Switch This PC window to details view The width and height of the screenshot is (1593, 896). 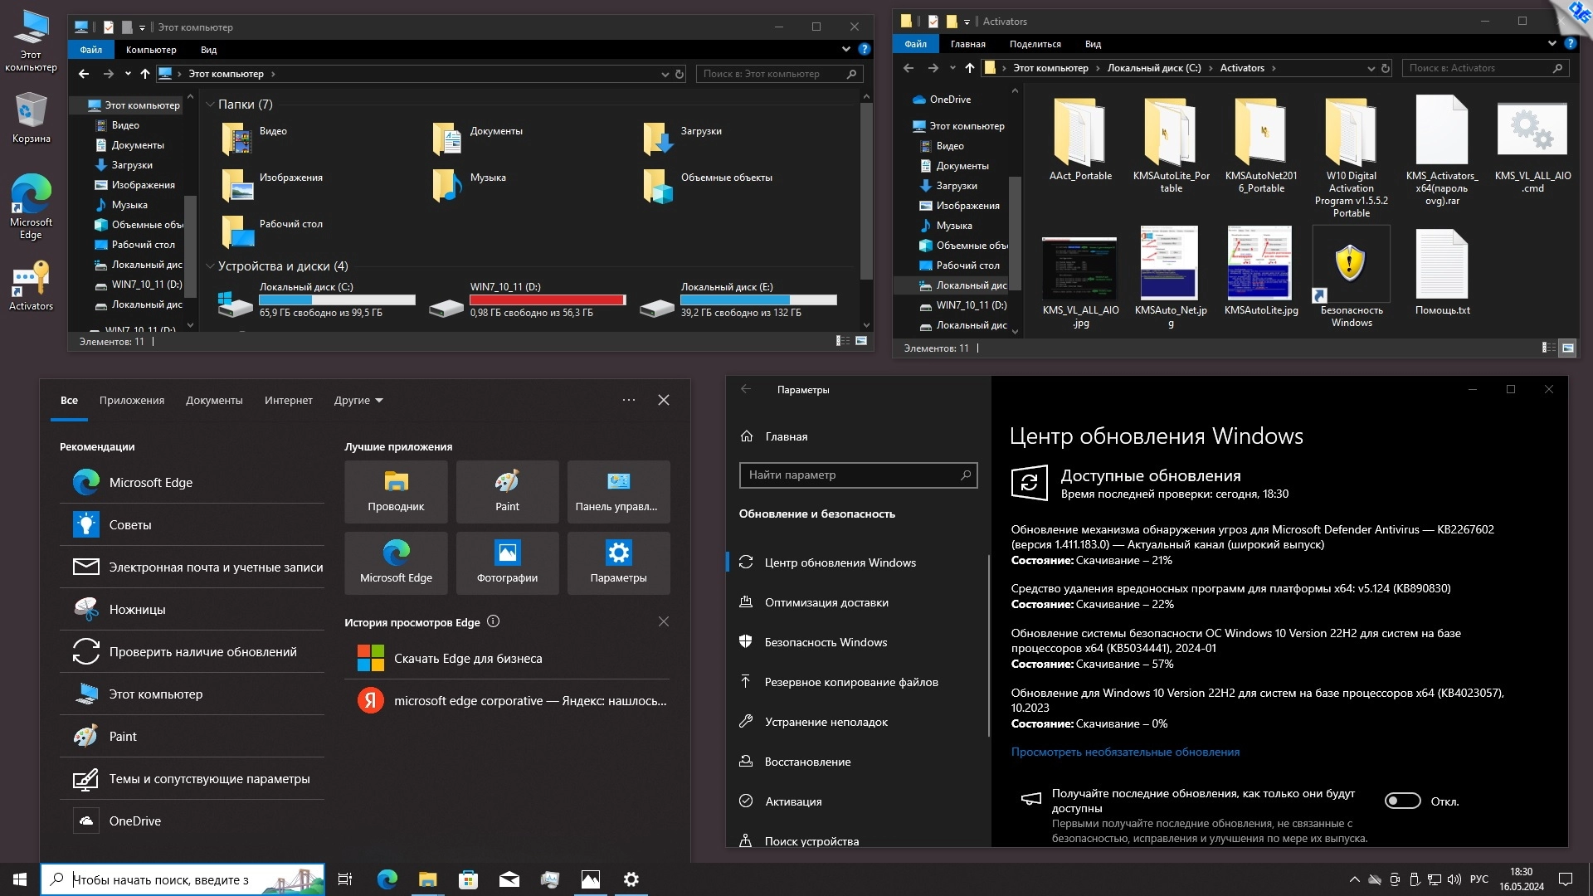tap(842, 341)
